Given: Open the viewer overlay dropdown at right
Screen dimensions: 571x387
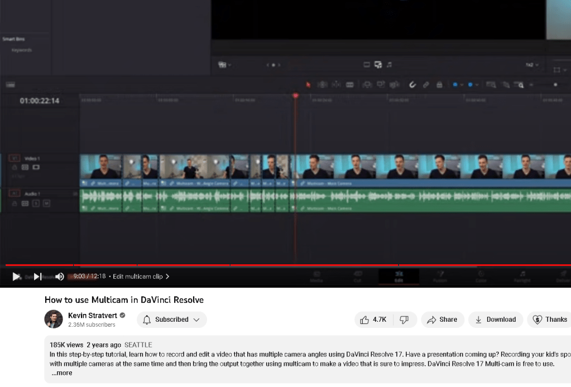Looking at the screenshot, I should (560, 70).
